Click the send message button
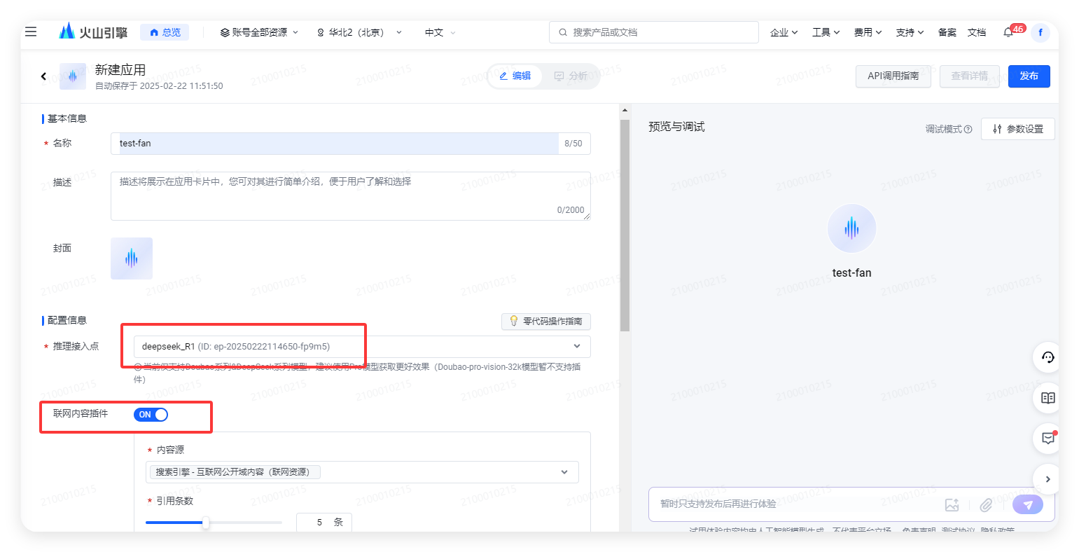The image size is (1079, 552). click(1028, 505)
